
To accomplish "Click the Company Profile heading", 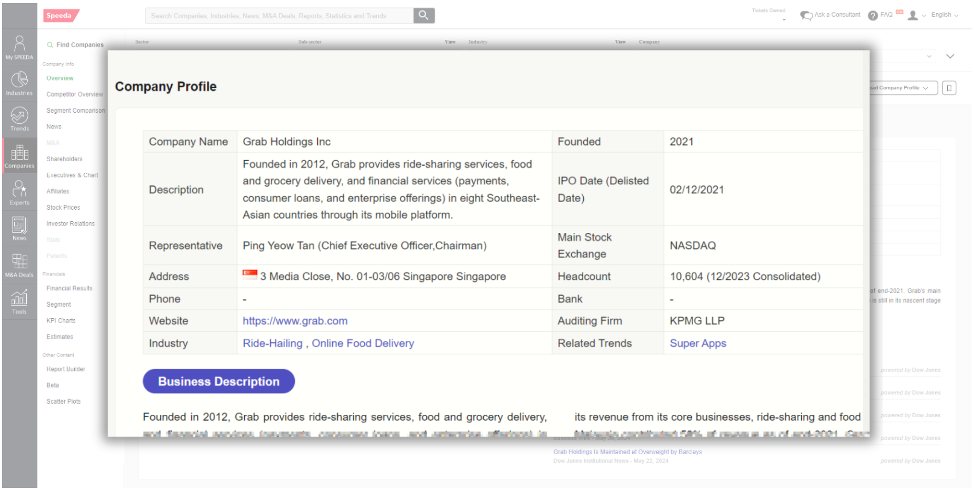I will (x=166, y=87).
